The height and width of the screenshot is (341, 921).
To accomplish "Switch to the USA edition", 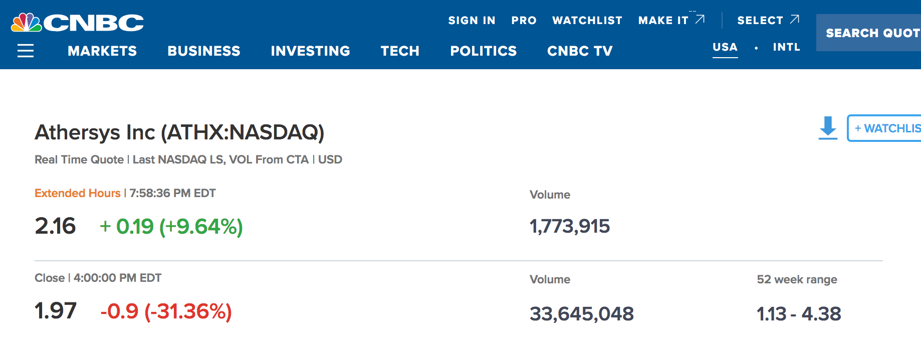I will point(725,47).
